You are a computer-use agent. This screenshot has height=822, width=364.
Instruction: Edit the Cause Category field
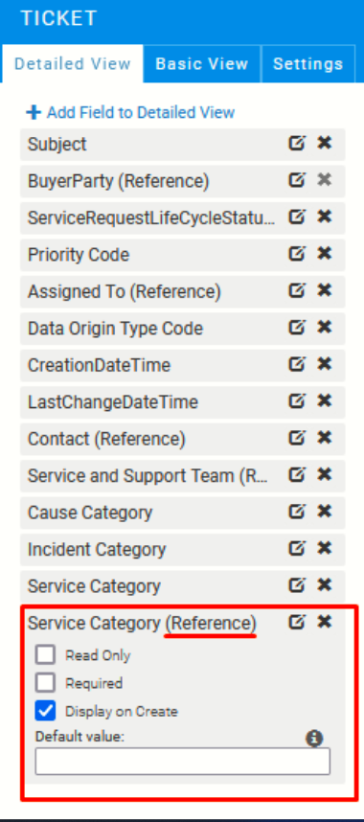click(x=297, y=512)
